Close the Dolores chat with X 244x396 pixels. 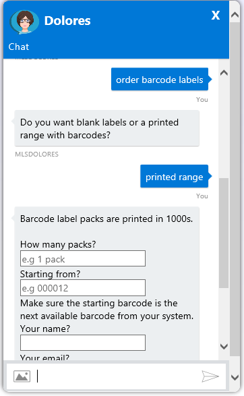click(x=216, y=16)
